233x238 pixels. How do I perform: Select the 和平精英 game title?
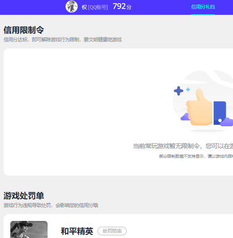(77, 231)
